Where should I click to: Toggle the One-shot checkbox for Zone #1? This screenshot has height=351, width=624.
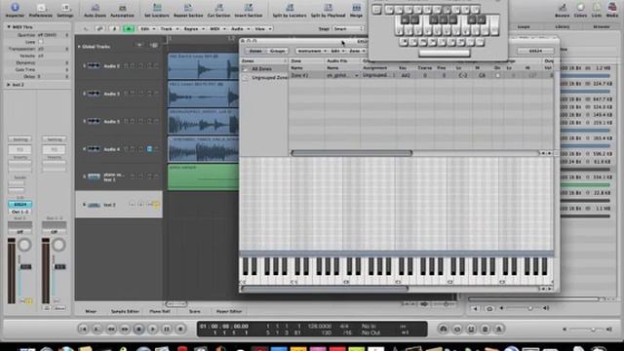point(497,75)
